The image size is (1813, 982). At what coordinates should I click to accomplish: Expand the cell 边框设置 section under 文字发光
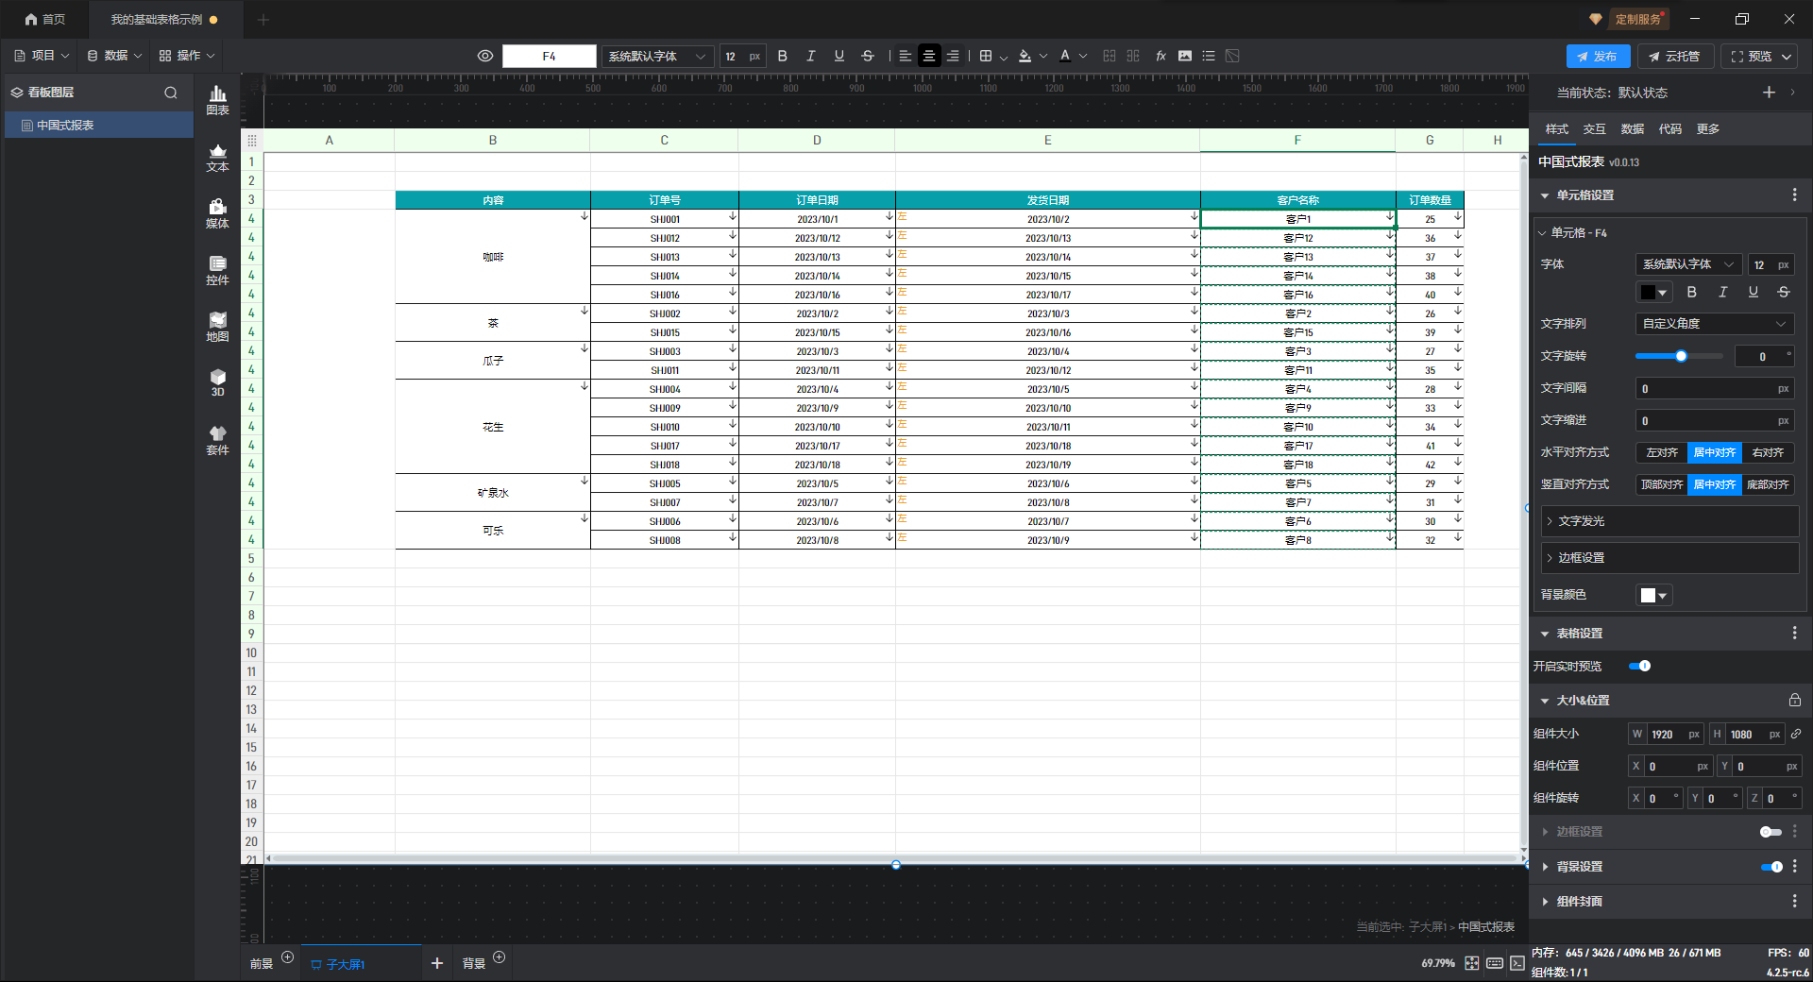(1669, 558)
